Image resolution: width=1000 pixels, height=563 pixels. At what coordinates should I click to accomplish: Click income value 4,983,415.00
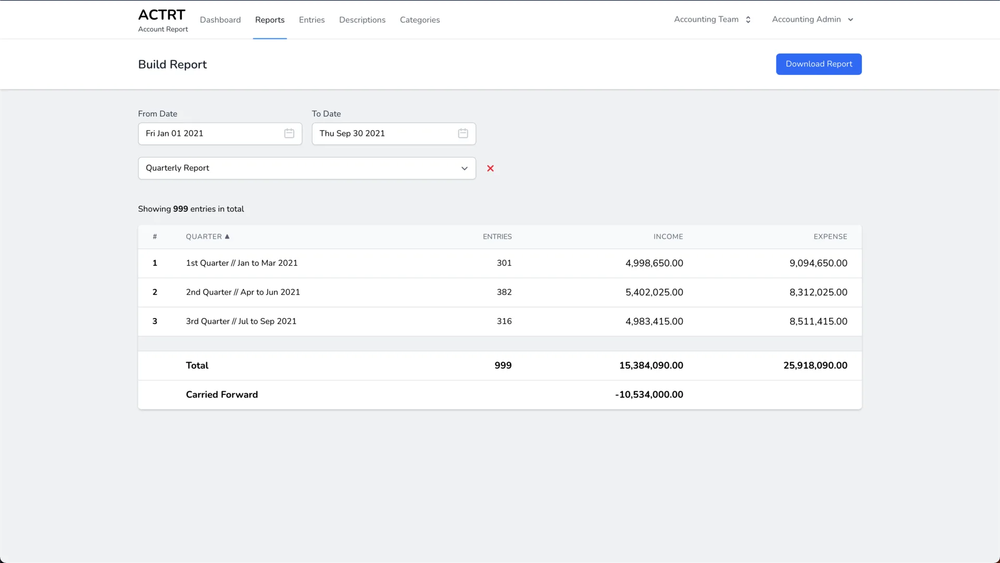click(654, 322)
